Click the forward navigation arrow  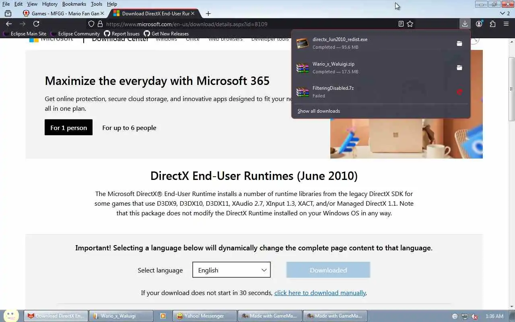[23, 24]
